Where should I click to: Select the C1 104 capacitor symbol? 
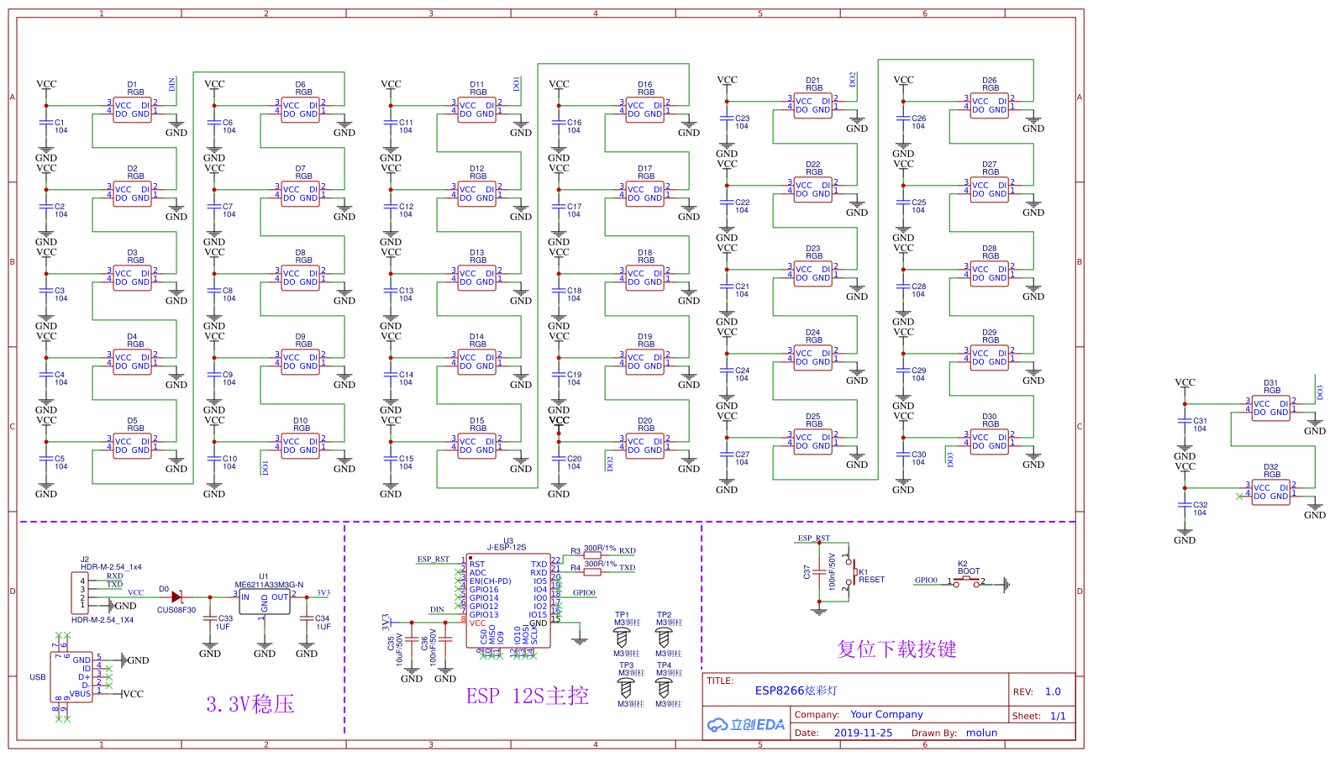tap(46, 123)
